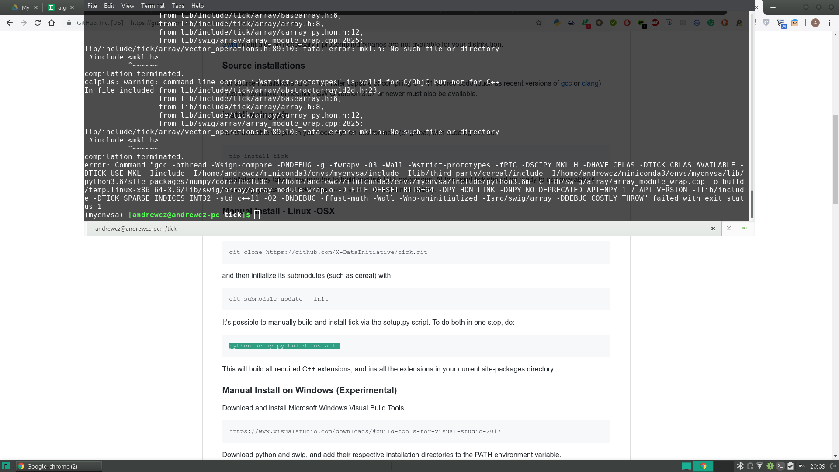Click the Wi-Fi icon in system tray
839x472 pixels.
760,466
